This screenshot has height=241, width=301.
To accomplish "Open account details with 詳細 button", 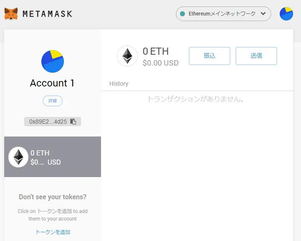I will click(53, 101).
